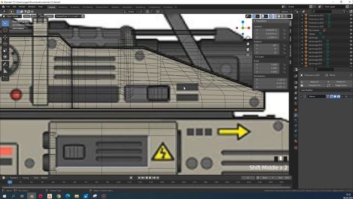Image resolution: width=353 pixels, height=199 pixels.
Task: Click the viewport pan hand icon
Action: pyautogui.click(x=248, y=44)
